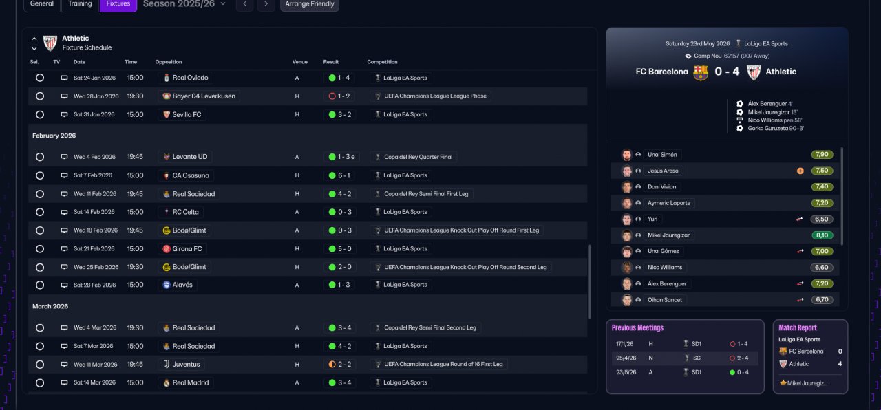The width and height of the screenshot is (881, 410).
Task: Click the Athletic crest beside the 0 - 4 score
Action: point(754,72)
